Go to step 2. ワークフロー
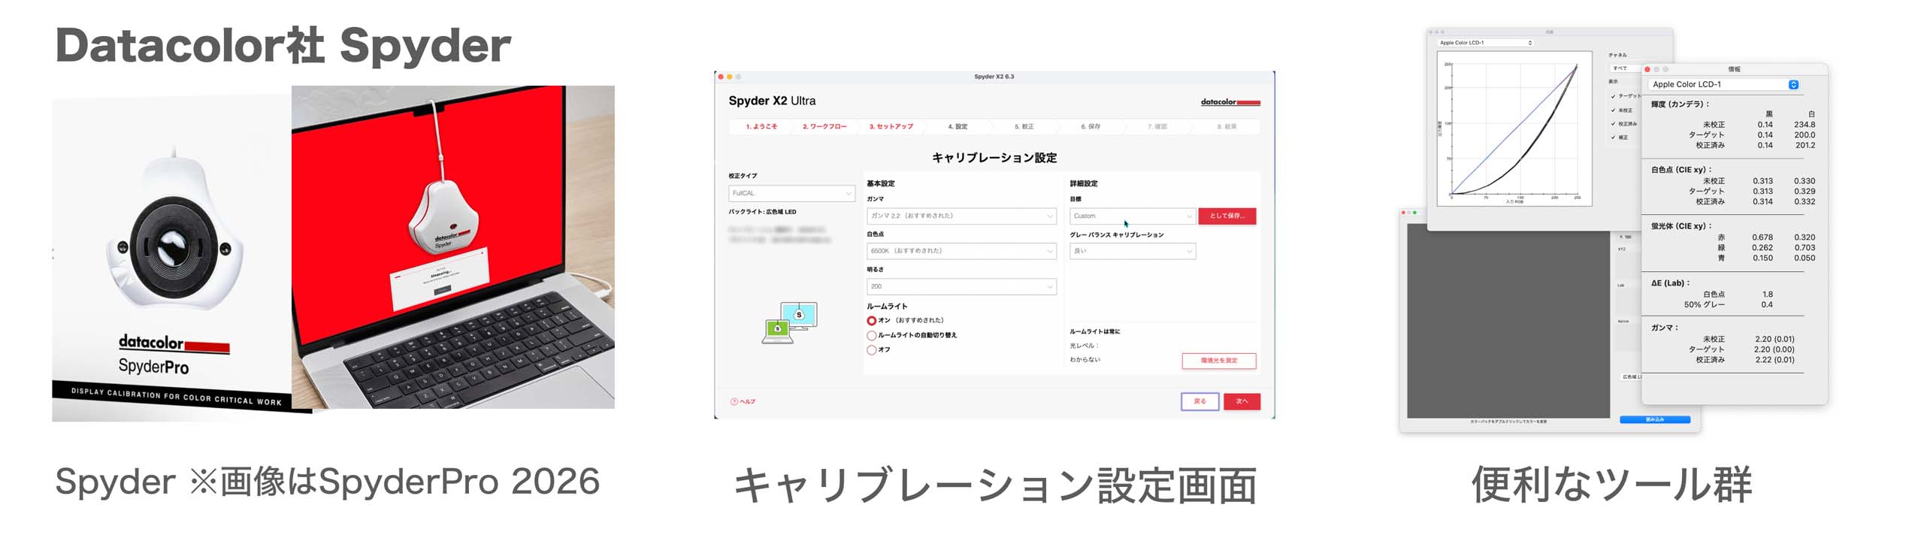1924x541 pixels. click(x=824, y=126)
